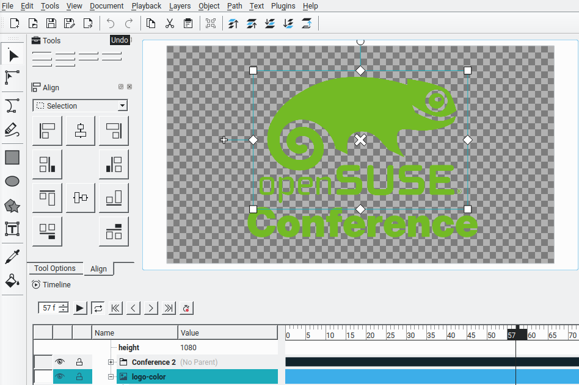Select the Rectangle drawing tool
This screenshot has height=385, width=579.
tap(12, 157)
